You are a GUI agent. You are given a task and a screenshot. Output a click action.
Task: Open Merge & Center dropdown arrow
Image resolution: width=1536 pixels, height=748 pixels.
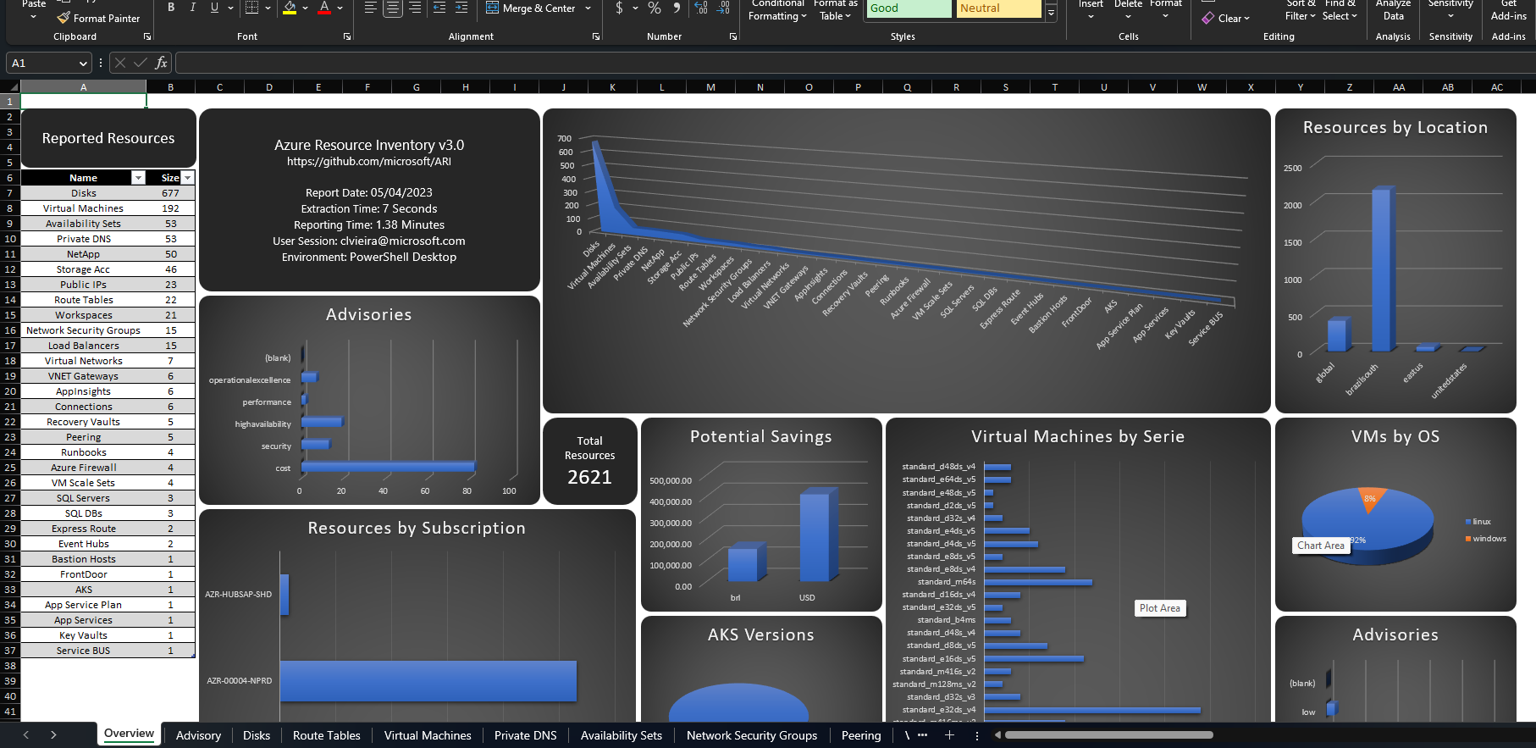coord(588,8)
